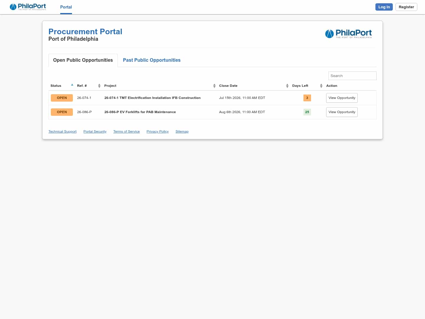Select Open Public Opportunities tab
This screenshot has height=319, width=425.
[x=83, y=60]
